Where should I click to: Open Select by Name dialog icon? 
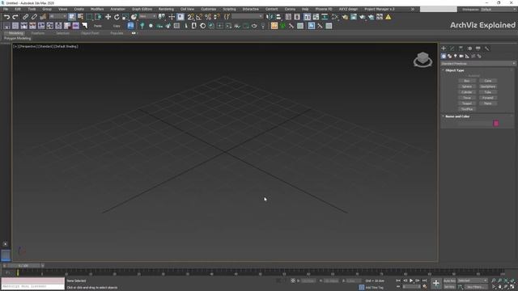(80, 17)
